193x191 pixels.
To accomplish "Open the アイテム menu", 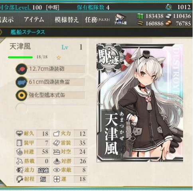I will point(34,19).
